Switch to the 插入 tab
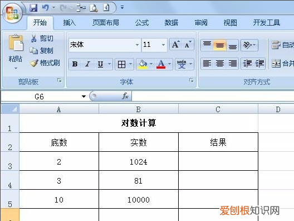The image size is (294, 221). click(70, 23)
